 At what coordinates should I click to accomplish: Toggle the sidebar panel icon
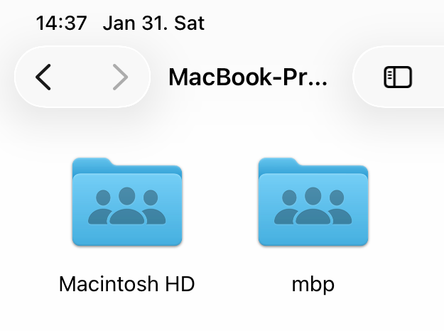pos(398,77)
